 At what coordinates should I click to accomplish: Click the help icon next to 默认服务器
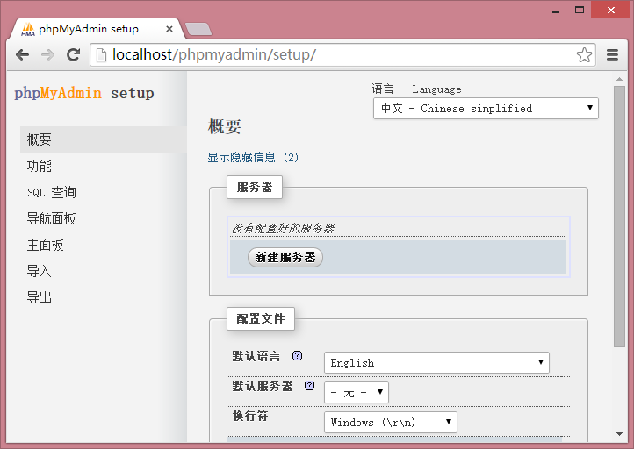tap(309, 386)
